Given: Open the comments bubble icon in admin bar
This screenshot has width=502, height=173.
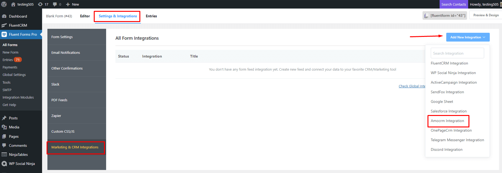Looking at the screenshot, I should pos(55,4).
